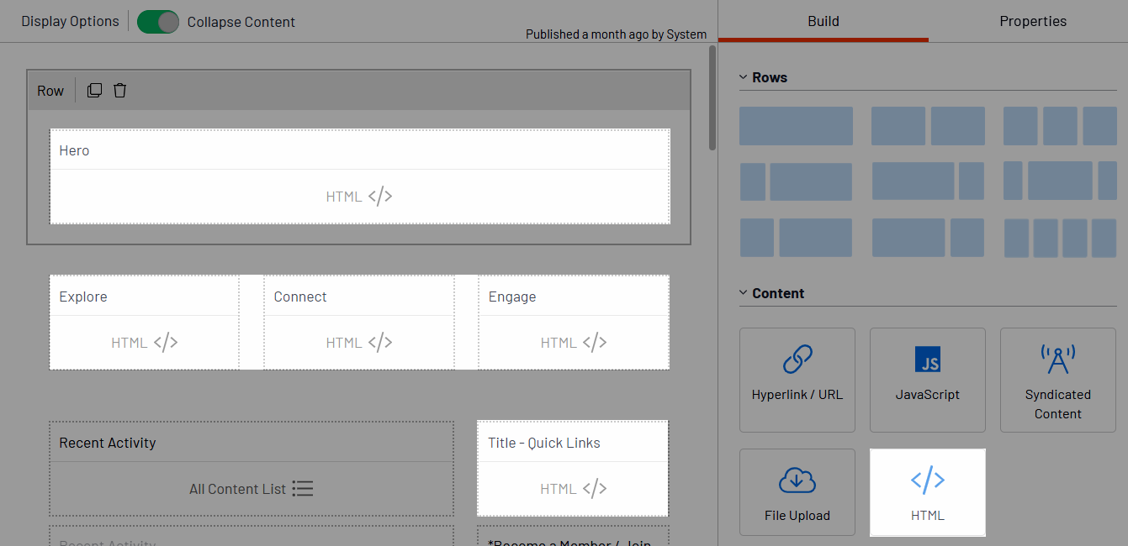Select the Hero HTML widget

pos(360,176)
